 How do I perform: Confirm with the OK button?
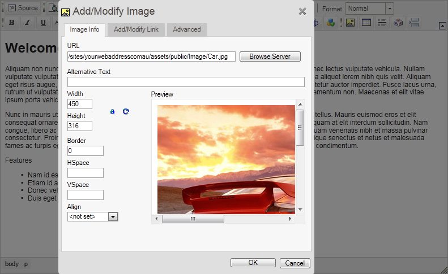point(253,263)
